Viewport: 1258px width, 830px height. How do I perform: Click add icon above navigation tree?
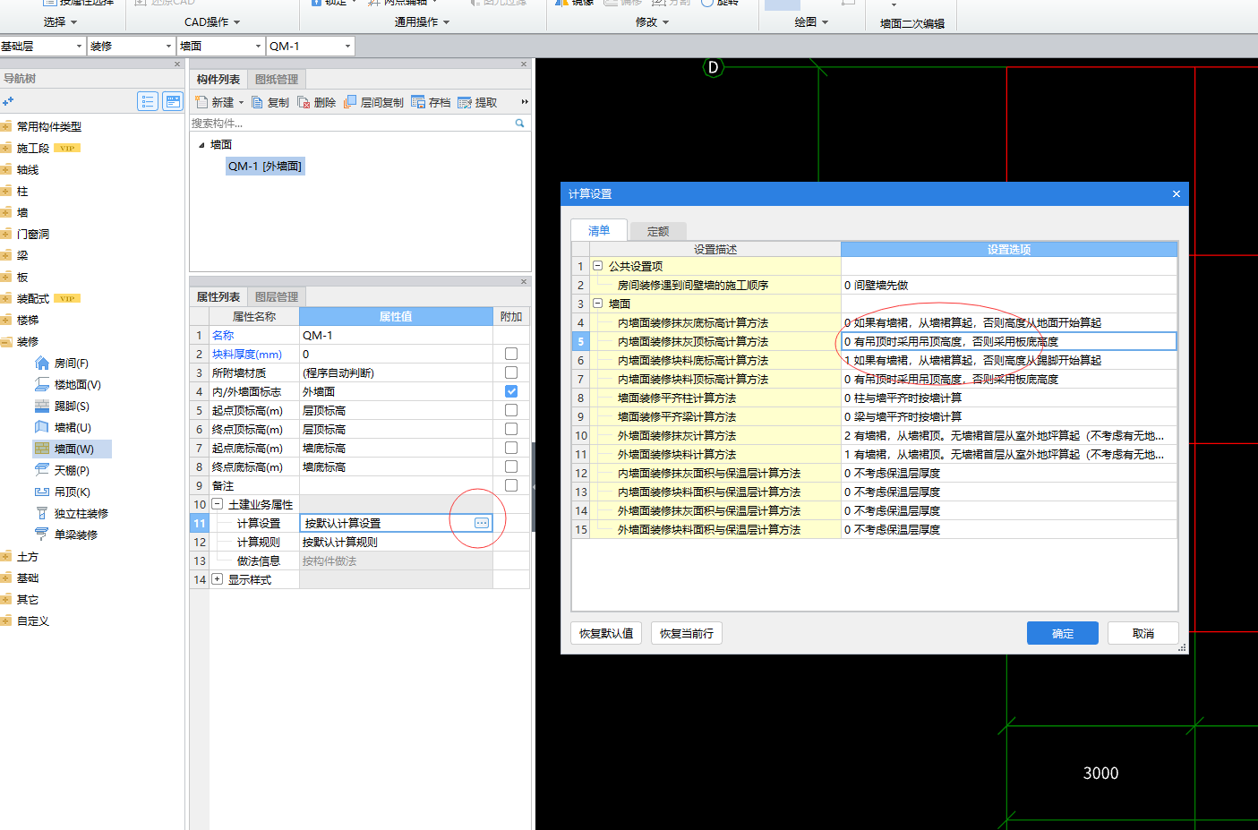(x=8, y=101)
